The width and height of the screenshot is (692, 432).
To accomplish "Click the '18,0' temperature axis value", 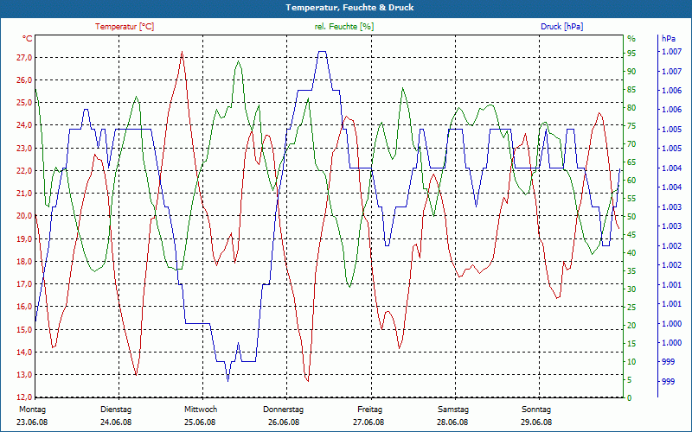I will pyautogui.click(x=24, y=262).
